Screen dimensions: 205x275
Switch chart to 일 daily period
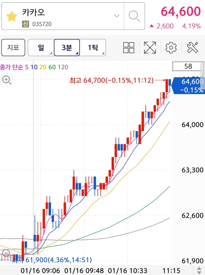pos(41,47)
